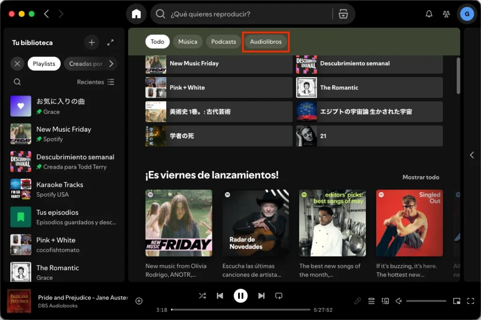481x320 pixels.
Task: Open Tus episodios in library
Action: (64, 217)
